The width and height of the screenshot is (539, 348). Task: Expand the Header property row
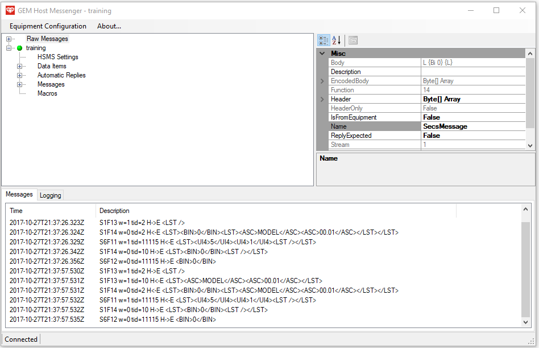click(x=322, y=99)
